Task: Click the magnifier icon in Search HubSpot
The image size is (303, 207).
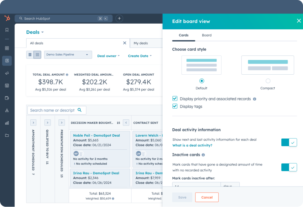Action: 21,18
